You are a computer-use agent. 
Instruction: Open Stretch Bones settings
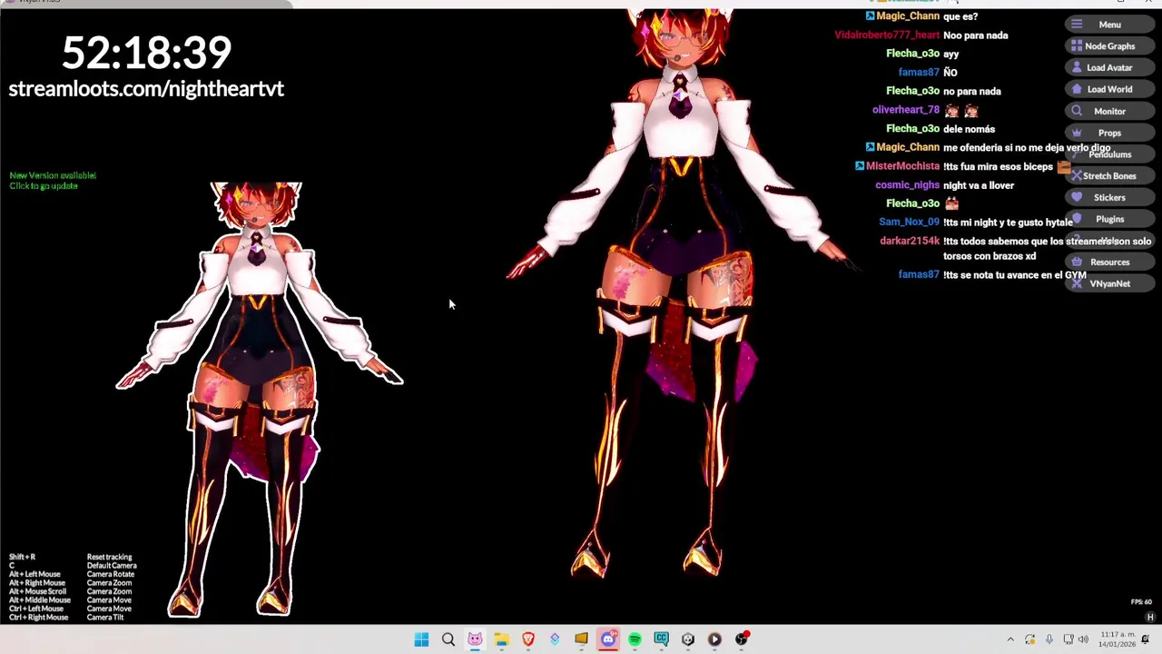pyautogui.click(x=1109, y=176)
